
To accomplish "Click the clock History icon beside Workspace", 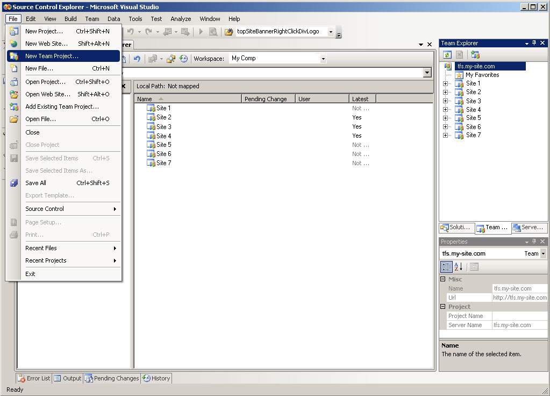I will [183, 59].
